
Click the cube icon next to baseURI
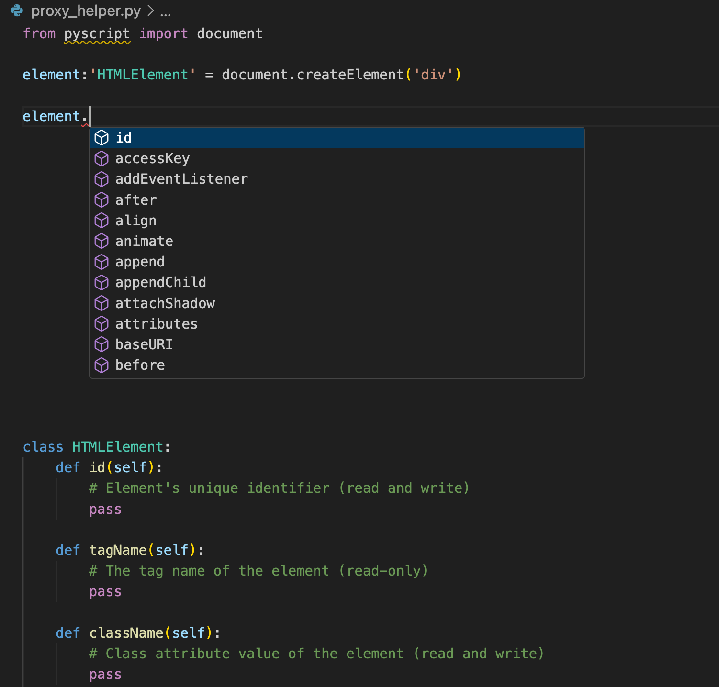[x=101, y=344]
